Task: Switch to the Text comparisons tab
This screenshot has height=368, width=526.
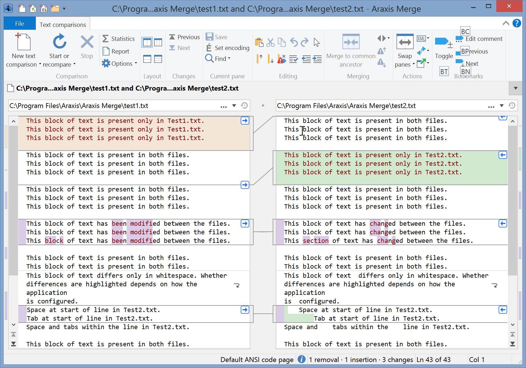Action: coord(63,25)
